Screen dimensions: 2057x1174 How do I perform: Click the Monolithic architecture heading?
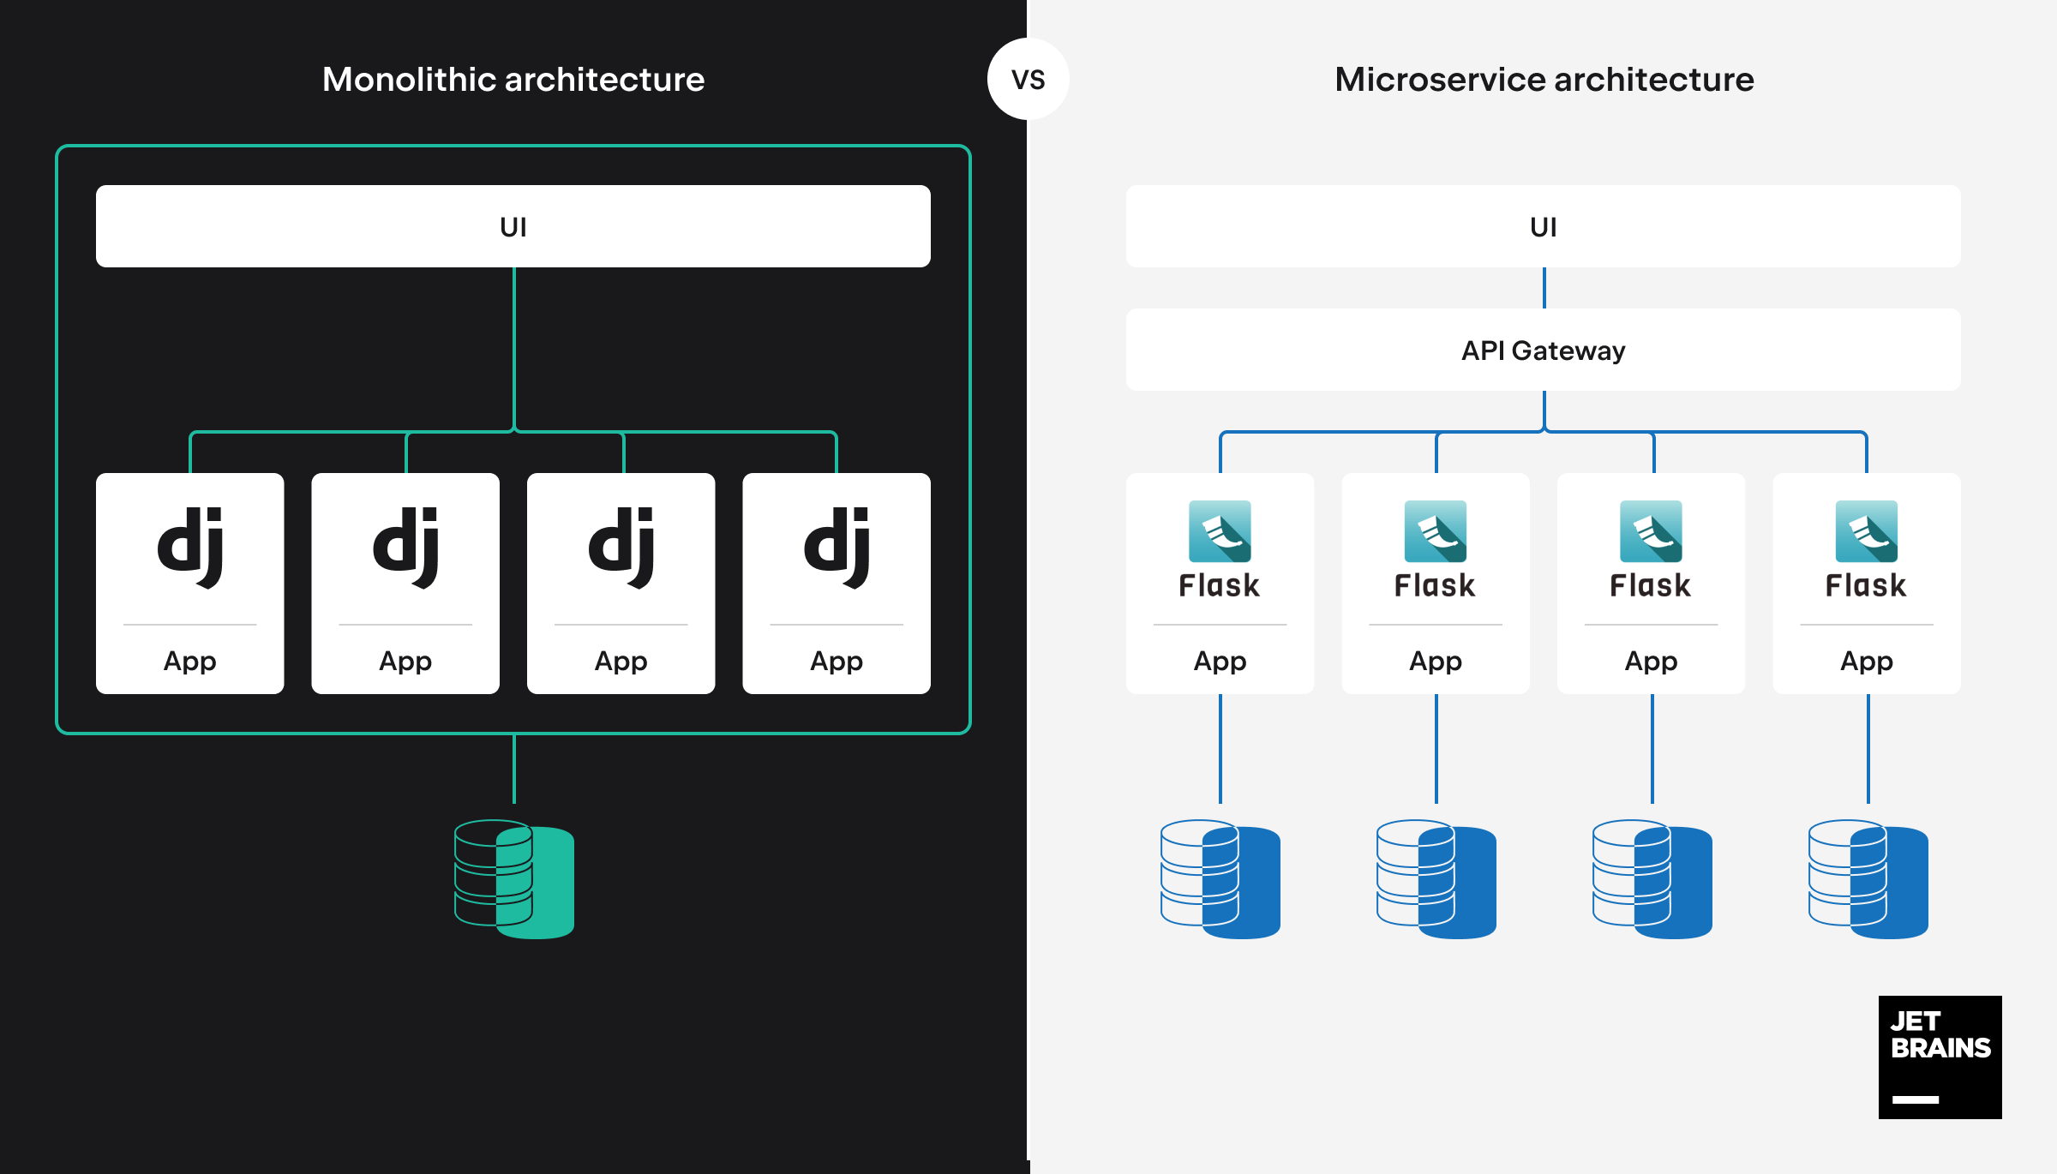[513, 79]
